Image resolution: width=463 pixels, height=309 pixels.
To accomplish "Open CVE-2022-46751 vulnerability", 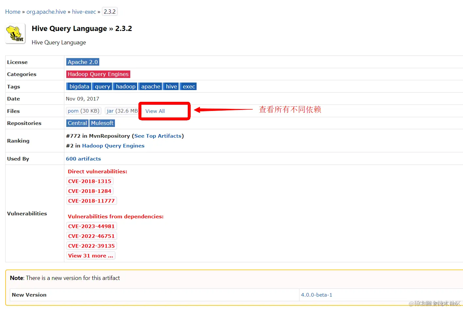I will tap(91, 236).
